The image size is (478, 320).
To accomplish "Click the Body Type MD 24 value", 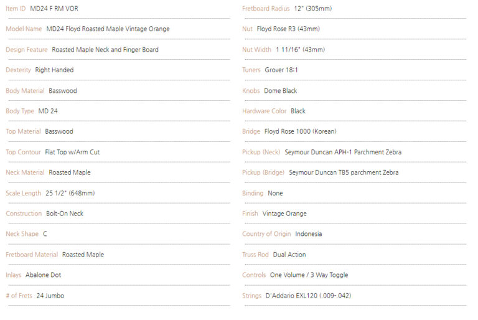I will (48, 111).
